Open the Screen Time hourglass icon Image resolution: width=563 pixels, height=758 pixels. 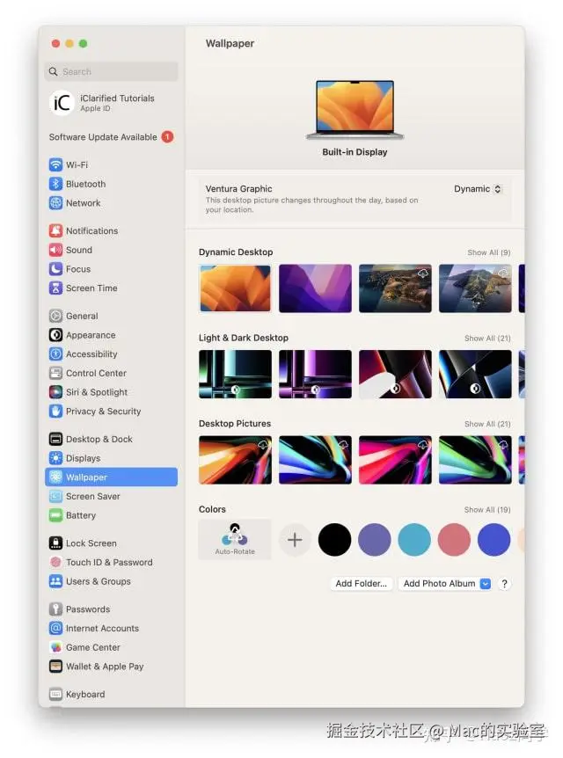point(55,288)
